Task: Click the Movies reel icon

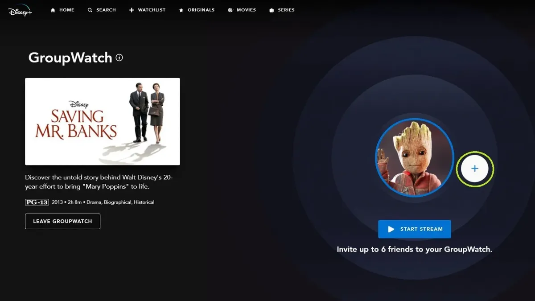Action: coord(230,10)
